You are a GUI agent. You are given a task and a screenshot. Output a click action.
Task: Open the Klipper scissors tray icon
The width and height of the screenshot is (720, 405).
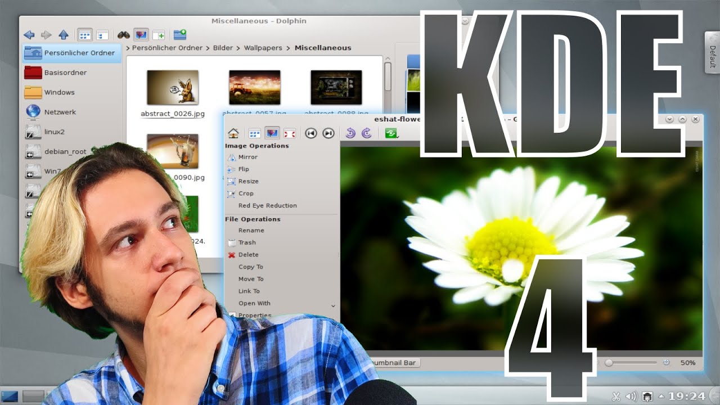pos(616,396)
